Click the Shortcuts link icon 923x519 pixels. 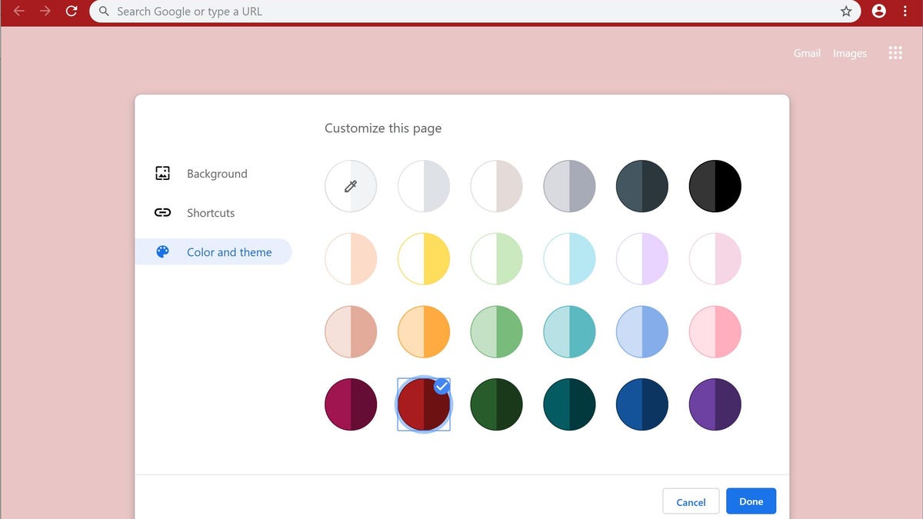(x=162, y=213)
